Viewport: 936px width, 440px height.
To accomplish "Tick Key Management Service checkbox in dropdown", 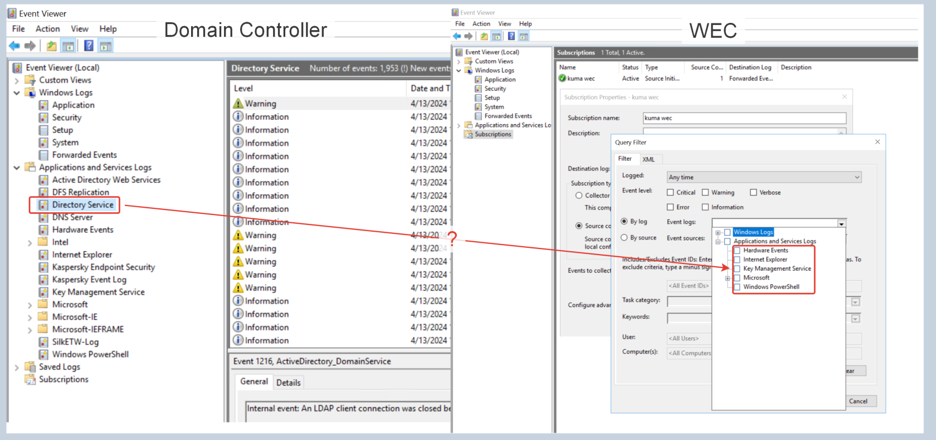I will (x=737, y=268).
